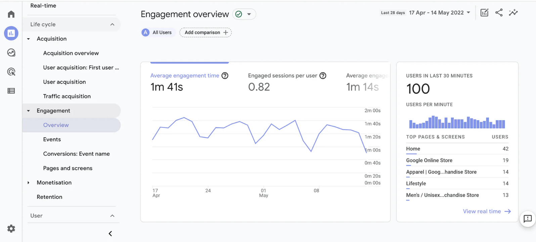Click the Apparel | Goog...handise Store row
Viewport: 536px width, 242px height.
click(457, 172)
